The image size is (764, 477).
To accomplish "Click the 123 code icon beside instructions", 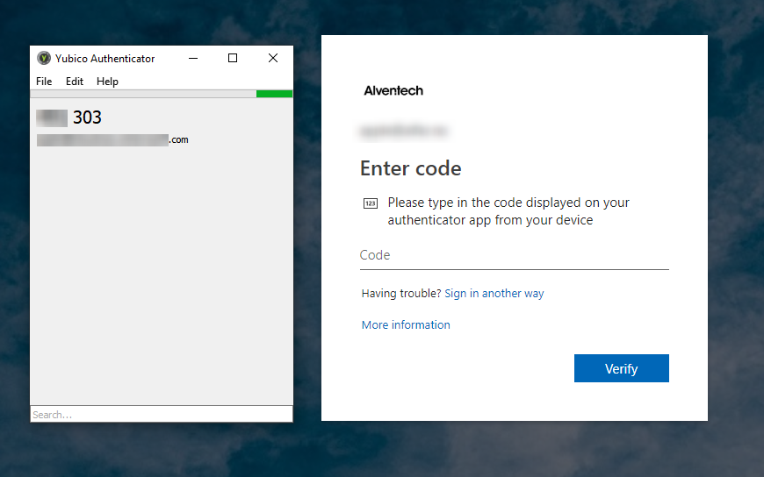I will 370,203.
